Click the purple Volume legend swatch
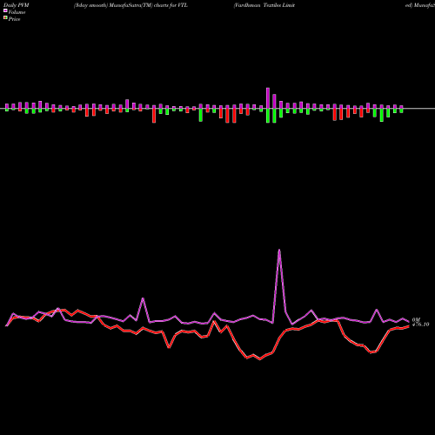 pos(5,10)
